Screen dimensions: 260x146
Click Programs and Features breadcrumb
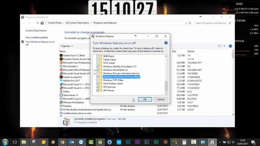[105, 23]
